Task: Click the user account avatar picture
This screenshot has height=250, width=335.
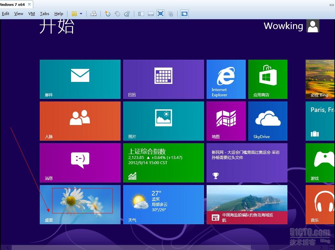Action: 313,26
